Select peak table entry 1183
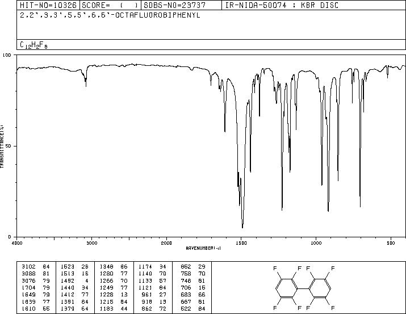Viewport: 406px width, 314px height. pyautogui.click(x=114, y=308)
